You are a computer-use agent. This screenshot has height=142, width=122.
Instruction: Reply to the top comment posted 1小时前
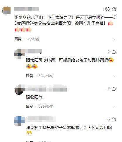tap(18, 39)
